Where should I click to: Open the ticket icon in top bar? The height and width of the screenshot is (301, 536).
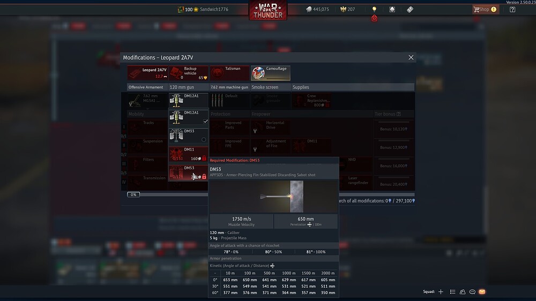coord(410,10)
